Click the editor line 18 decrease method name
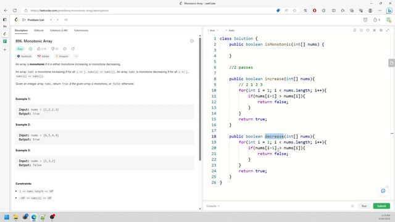This screenshot has height=222, width=395. point(274,136)
